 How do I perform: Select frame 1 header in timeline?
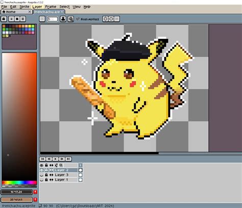coord(80,165)
